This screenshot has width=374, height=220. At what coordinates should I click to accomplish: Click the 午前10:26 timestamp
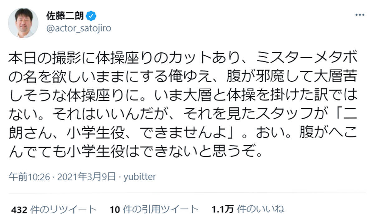[29, 177]
